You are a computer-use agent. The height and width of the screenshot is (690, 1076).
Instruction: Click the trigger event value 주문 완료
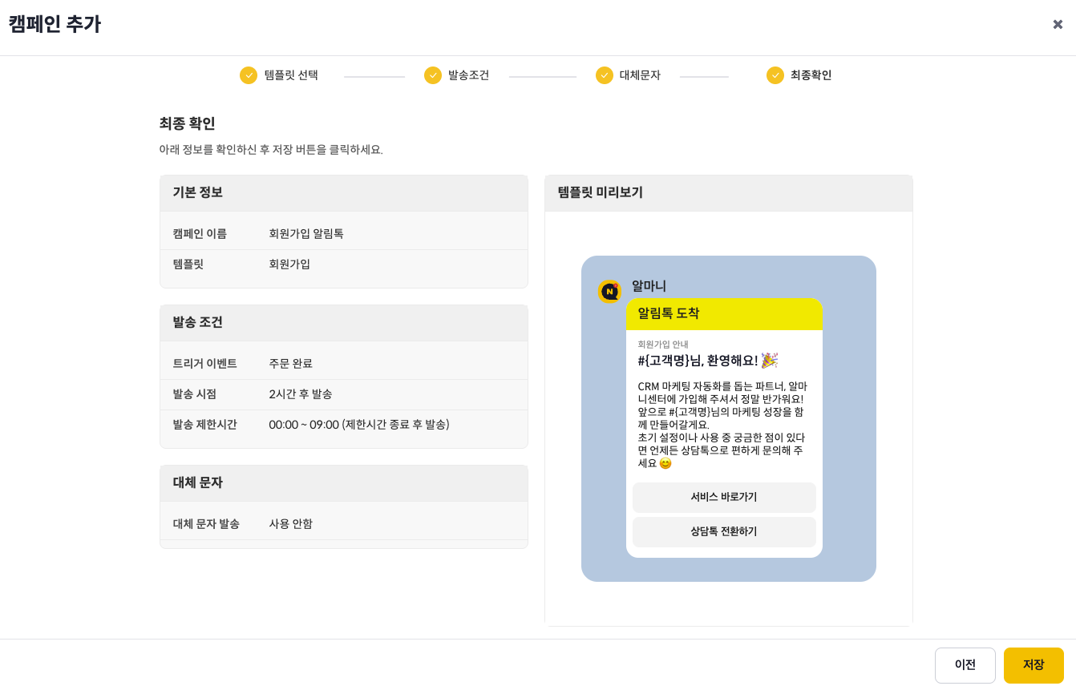pyautogui.click(x=290, y=364)
